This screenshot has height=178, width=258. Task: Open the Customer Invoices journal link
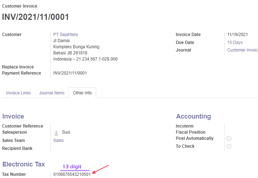243,50
